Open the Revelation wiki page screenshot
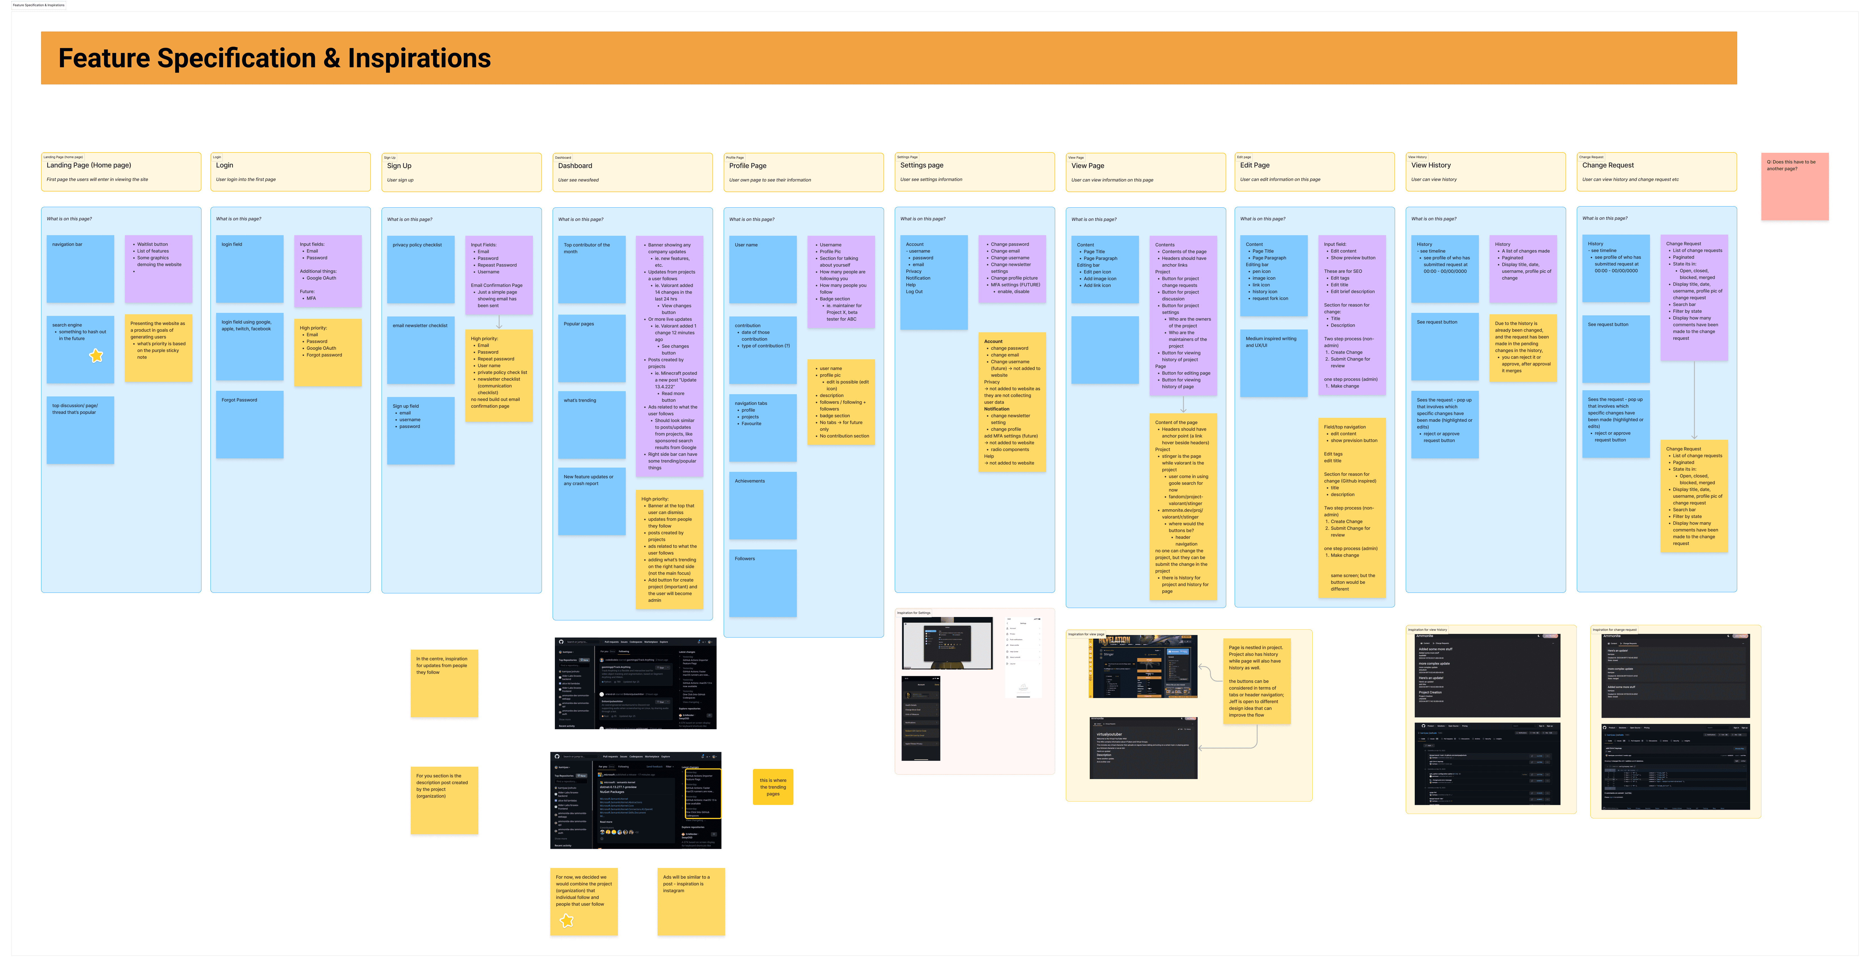 [x=1143, y=667]
